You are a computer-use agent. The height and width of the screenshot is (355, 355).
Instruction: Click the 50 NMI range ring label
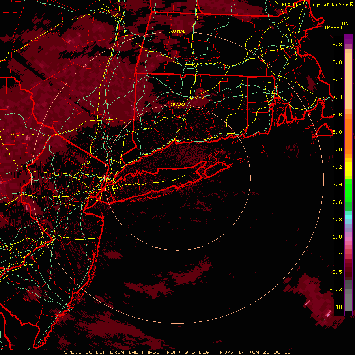pyautogui.click(x=177, y=104)
